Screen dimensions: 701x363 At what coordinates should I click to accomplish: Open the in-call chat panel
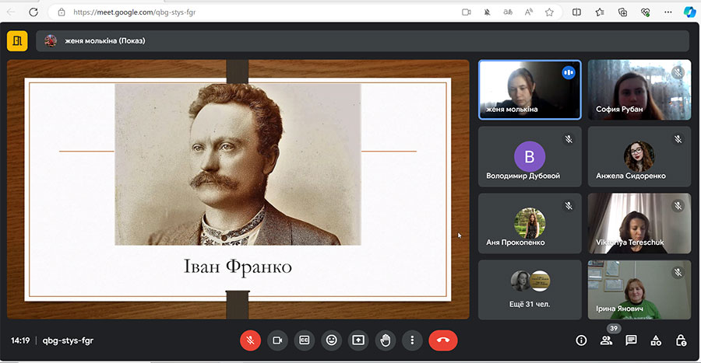click(631, 340)
